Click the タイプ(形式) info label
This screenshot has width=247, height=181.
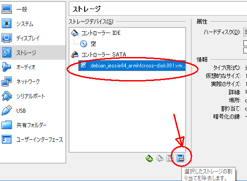227,68
